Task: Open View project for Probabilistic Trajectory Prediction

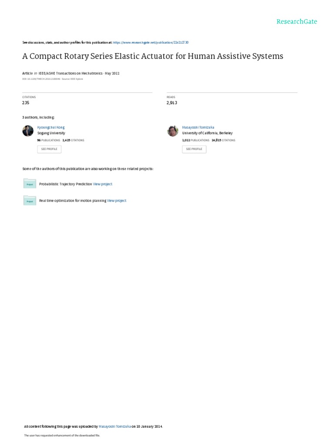Action: pos(103,184)
